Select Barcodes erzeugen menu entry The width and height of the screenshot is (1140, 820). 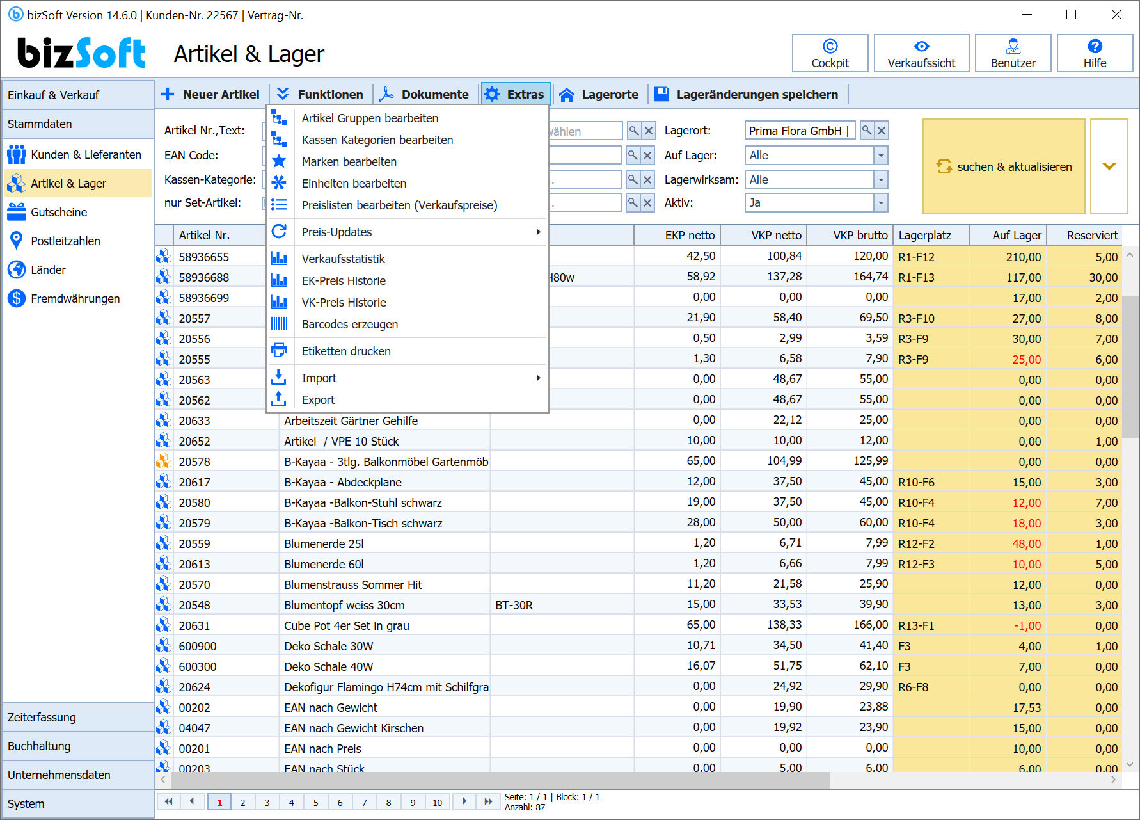(x=350, y=324)
